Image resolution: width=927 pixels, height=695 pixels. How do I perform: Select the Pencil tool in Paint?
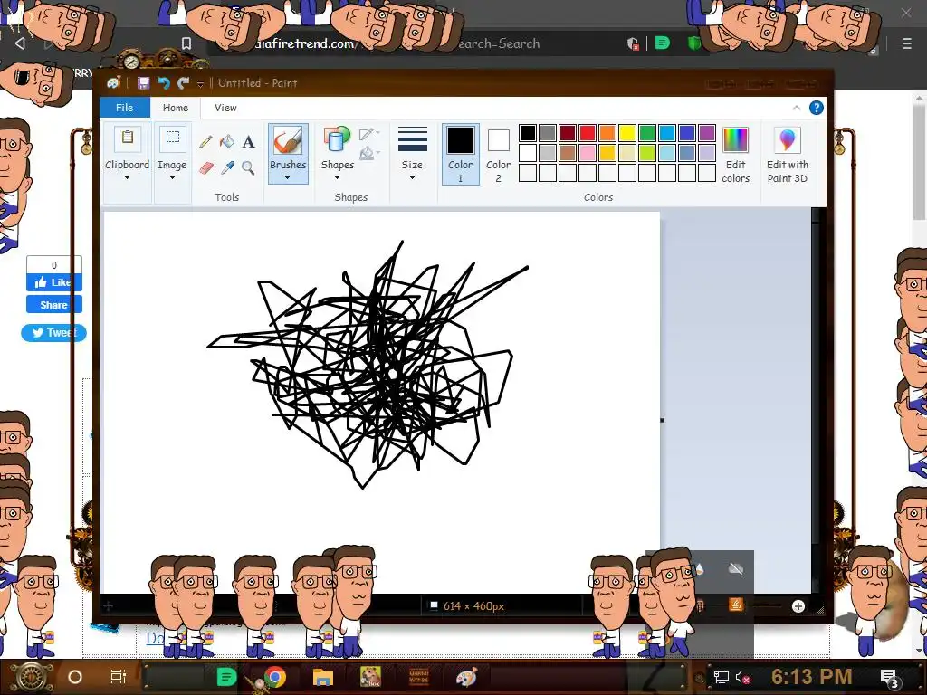pos(205,142)
